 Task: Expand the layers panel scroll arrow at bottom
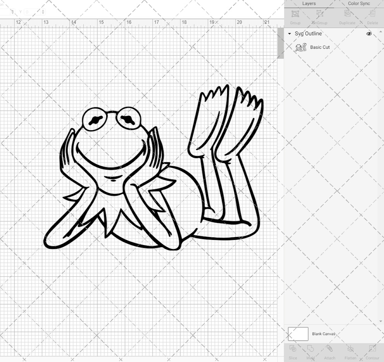(x=381, y=321)
